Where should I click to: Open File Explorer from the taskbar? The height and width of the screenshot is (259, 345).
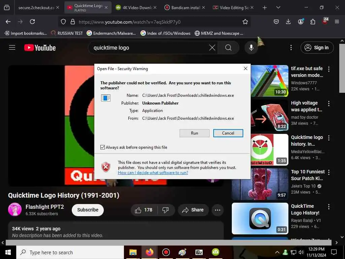133,252
